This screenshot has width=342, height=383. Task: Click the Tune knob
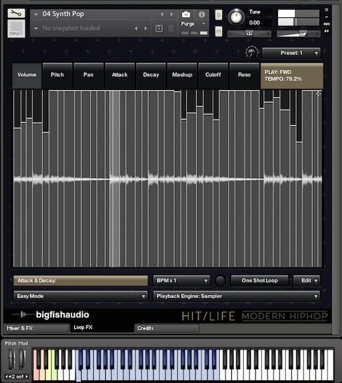[236, 17]
